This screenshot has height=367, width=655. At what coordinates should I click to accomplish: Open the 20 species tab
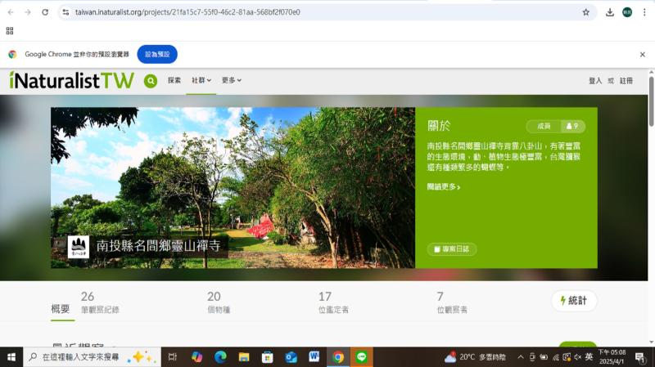pyautogui.click(x=218, y=302)
